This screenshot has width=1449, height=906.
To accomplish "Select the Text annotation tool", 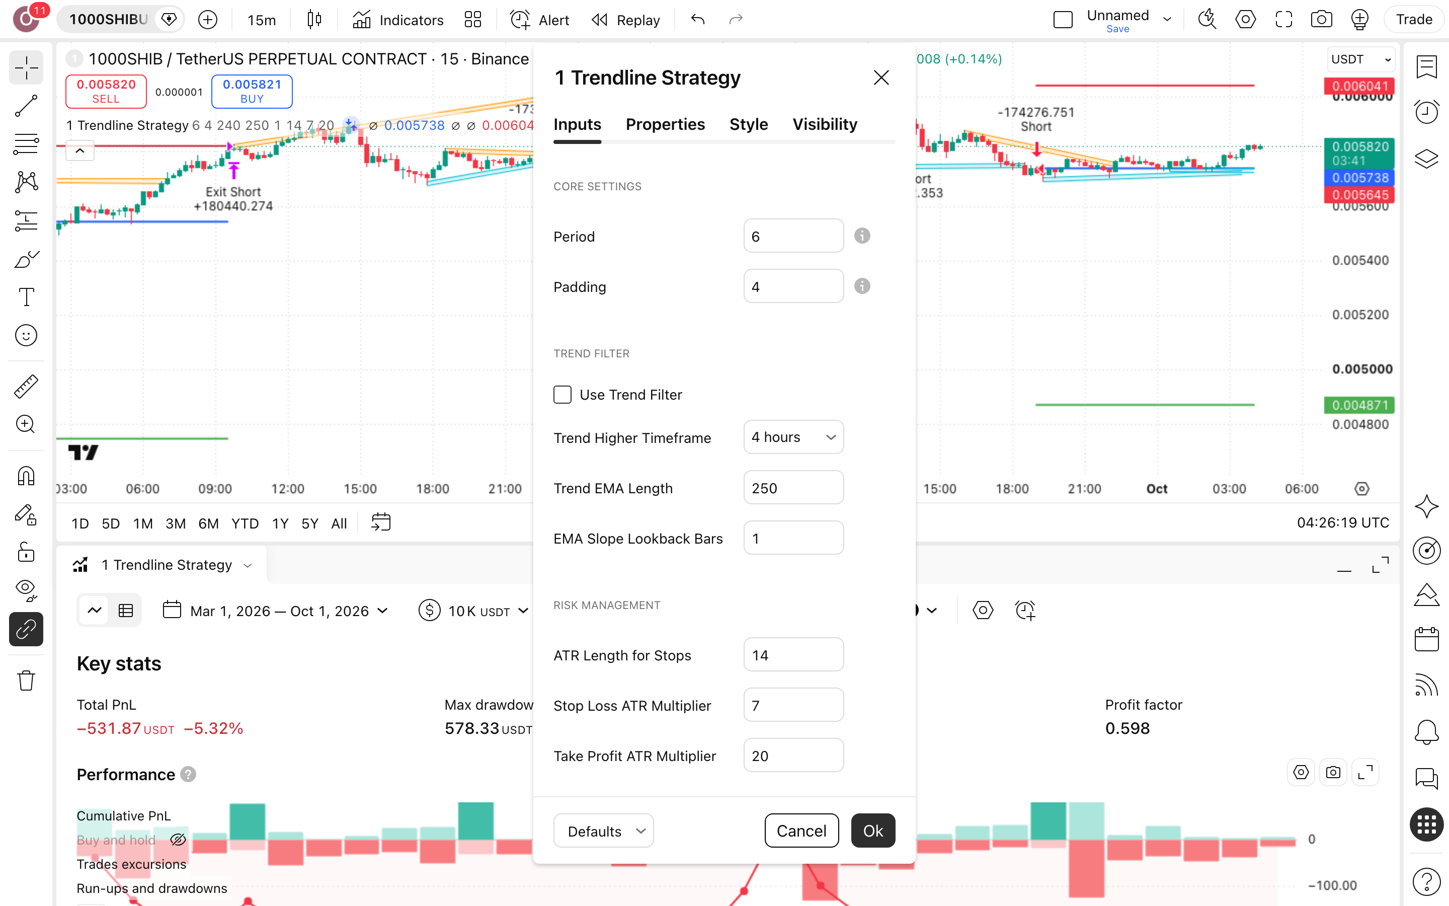I will (x=26, y=296).
